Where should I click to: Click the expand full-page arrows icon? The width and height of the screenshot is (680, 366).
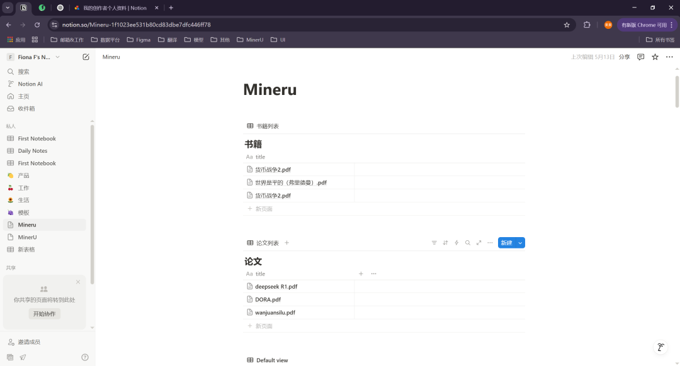click(479, 243)
